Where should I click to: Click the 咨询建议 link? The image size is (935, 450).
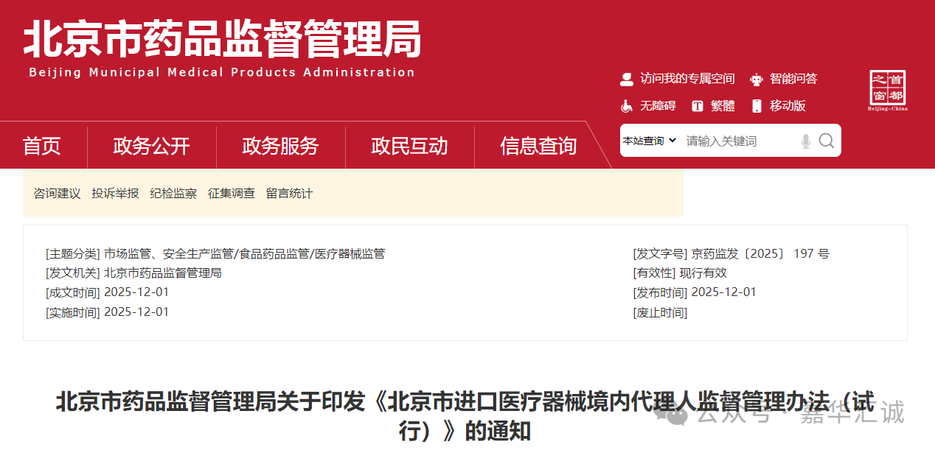(56, 193)
